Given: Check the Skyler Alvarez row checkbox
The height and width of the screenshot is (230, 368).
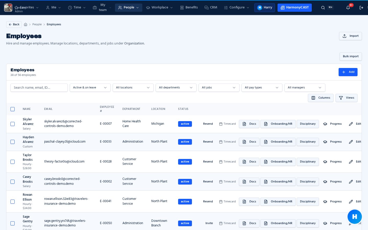Looking at the screenshot, I should (13, 124).
